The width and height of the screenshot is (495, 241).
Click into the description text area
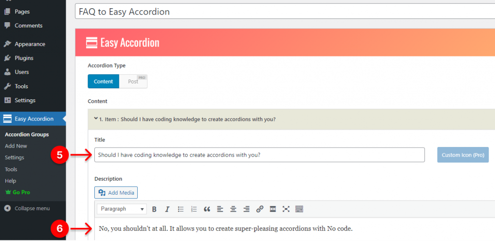pyautogui.click(x=295, y=229)
